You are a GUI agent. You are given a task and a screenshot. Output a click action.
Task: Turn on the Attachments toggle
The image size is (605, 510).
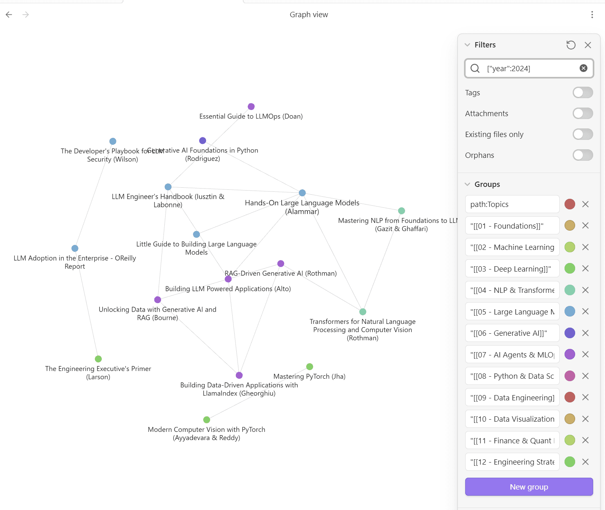(583, 113)
